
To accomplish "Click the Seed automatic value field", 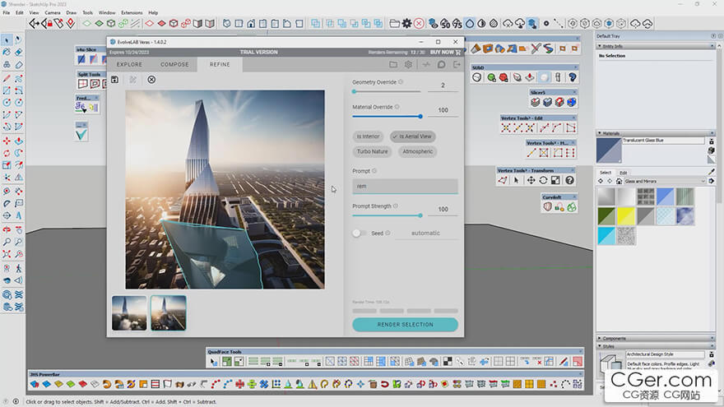I will click(x=425, y=234).
